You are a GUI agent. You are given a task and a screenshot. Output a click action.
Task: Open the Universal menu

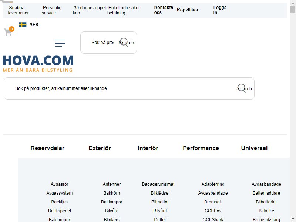click(254, 148)
